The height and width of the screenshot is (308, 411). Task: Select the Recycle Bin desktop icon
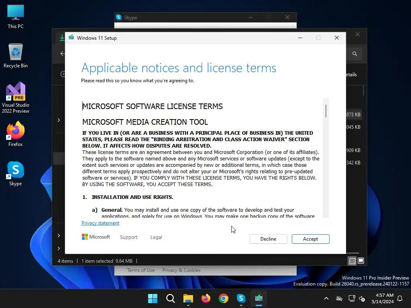(16, 56)
